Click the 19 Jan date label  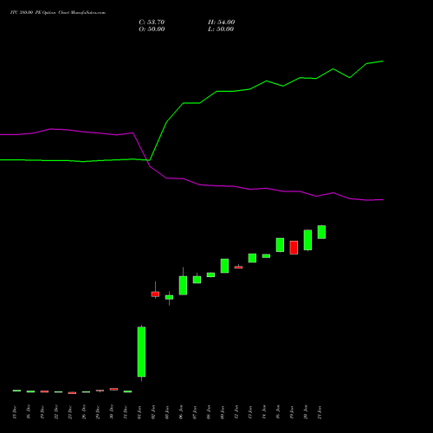click(292, 412)
